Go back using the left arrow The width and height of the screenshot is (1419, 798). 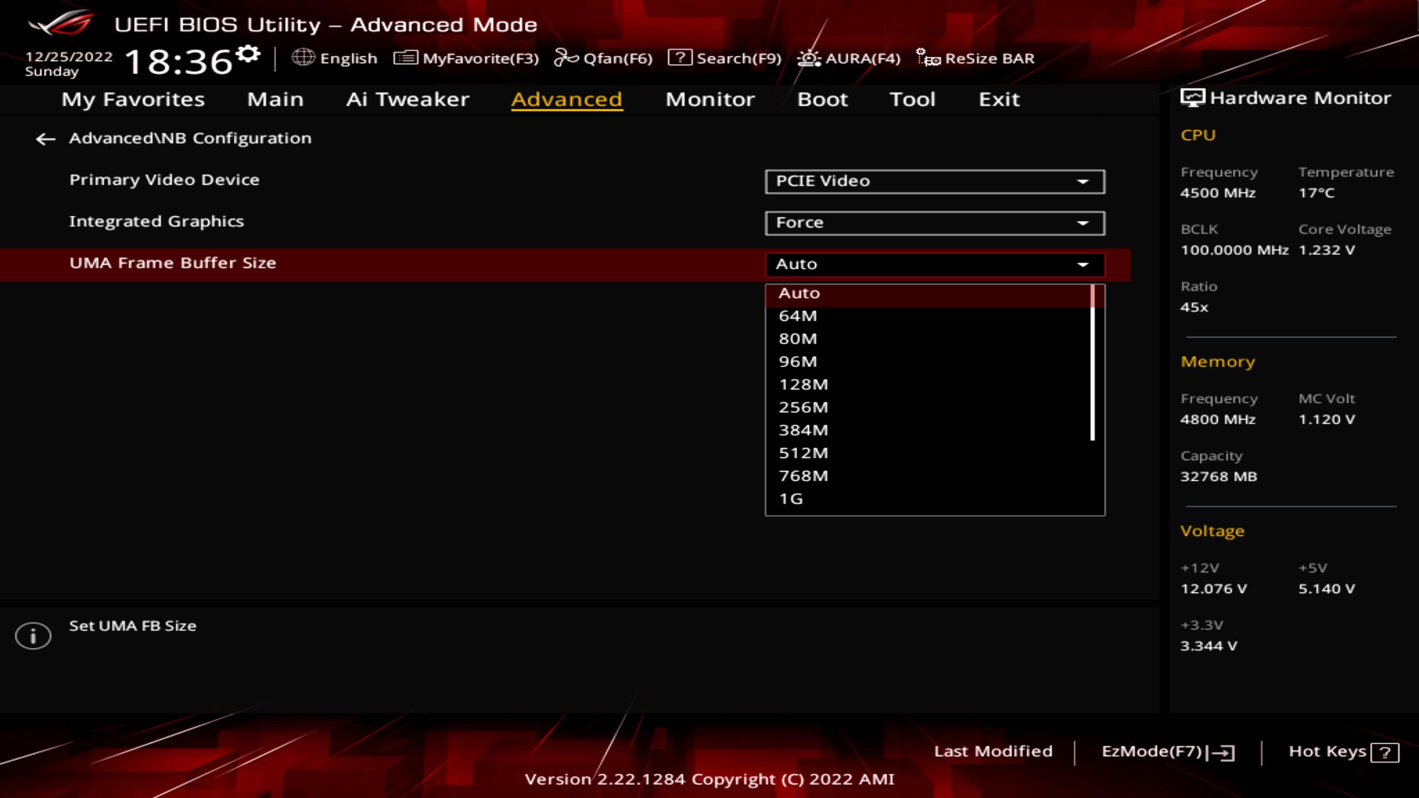45,139
